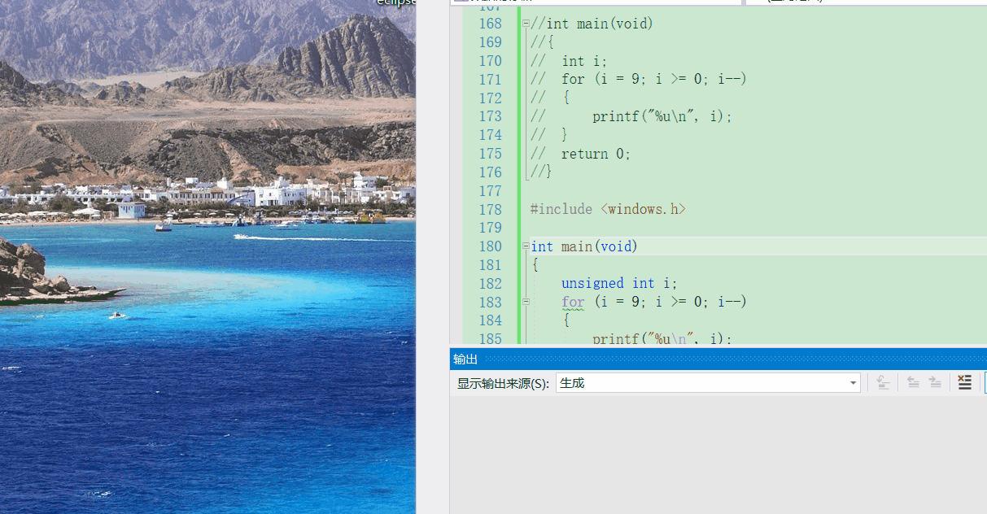Click line number 177 in the gutter

tap(490, 190)
